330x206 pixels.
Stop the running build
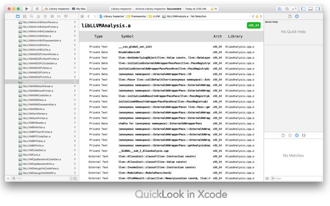[37, 8]
